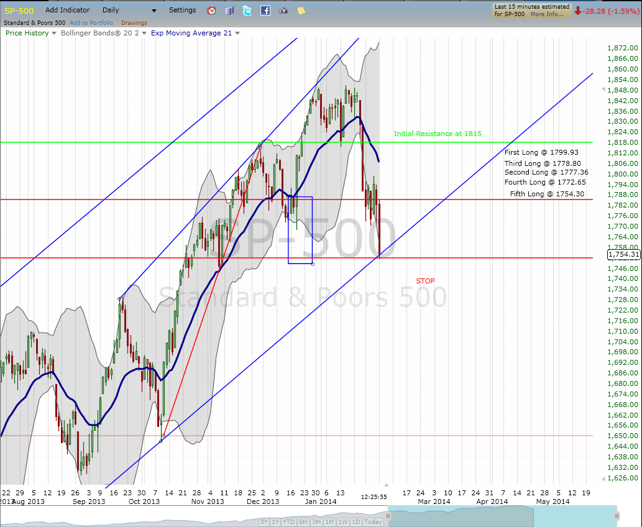Select the 1D range button
This screenshot has height=527, width=642.
tap(356, 521)
